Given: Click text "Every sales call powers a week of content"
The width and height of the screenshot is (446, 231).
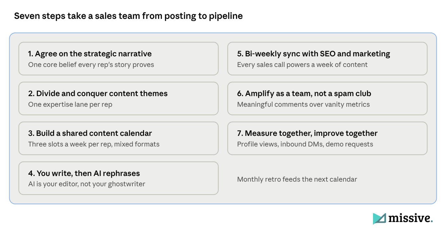Looking at the screenshot, I should (302, 65).
